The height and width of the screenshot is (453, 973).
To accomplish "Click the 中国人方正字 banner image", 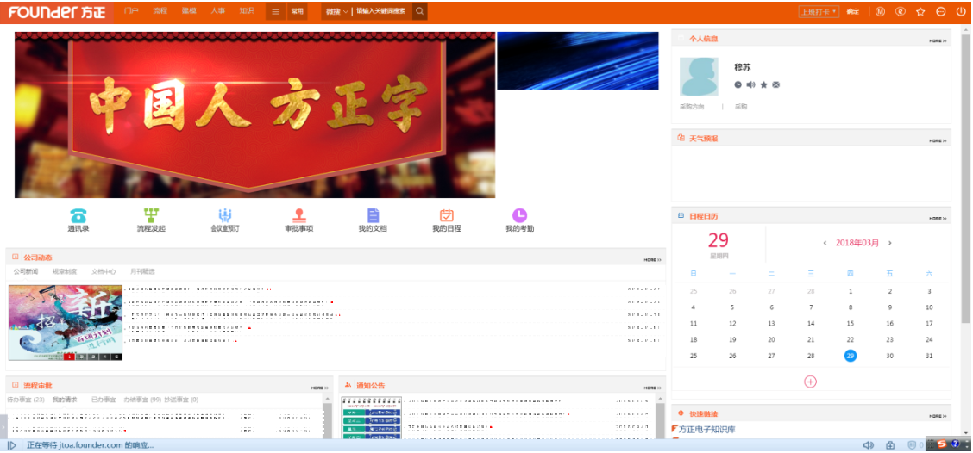I will (x=255, y=115).
